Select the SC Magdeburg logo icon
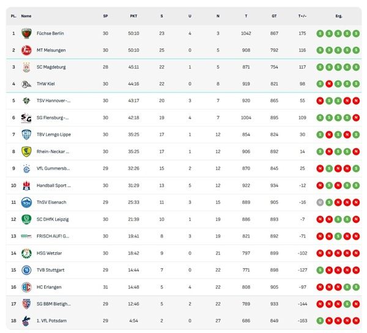The height and width of the screenshot is (333, 367). (x=26, y=67)
